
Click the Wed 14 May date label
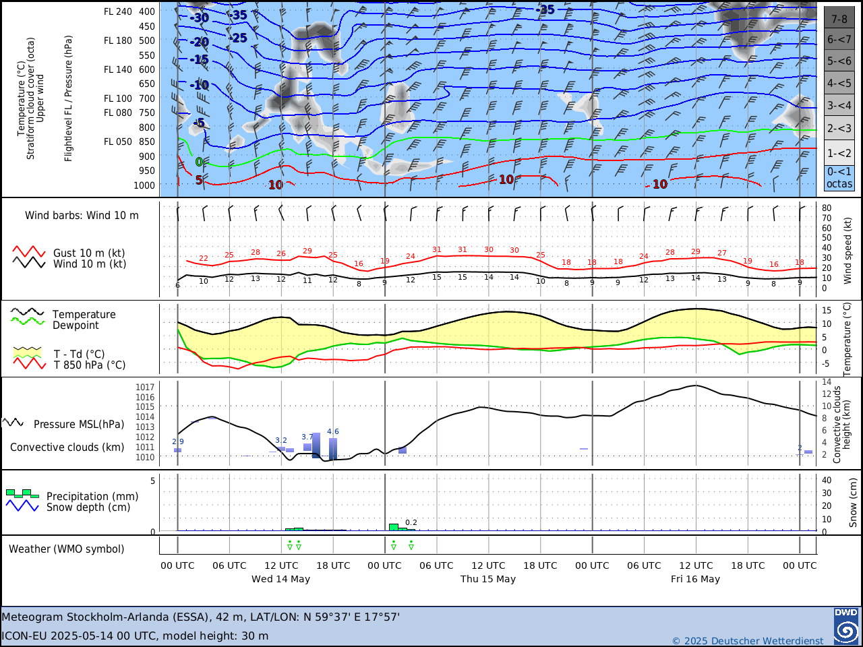pyautogui.click(x=280, y=579)
